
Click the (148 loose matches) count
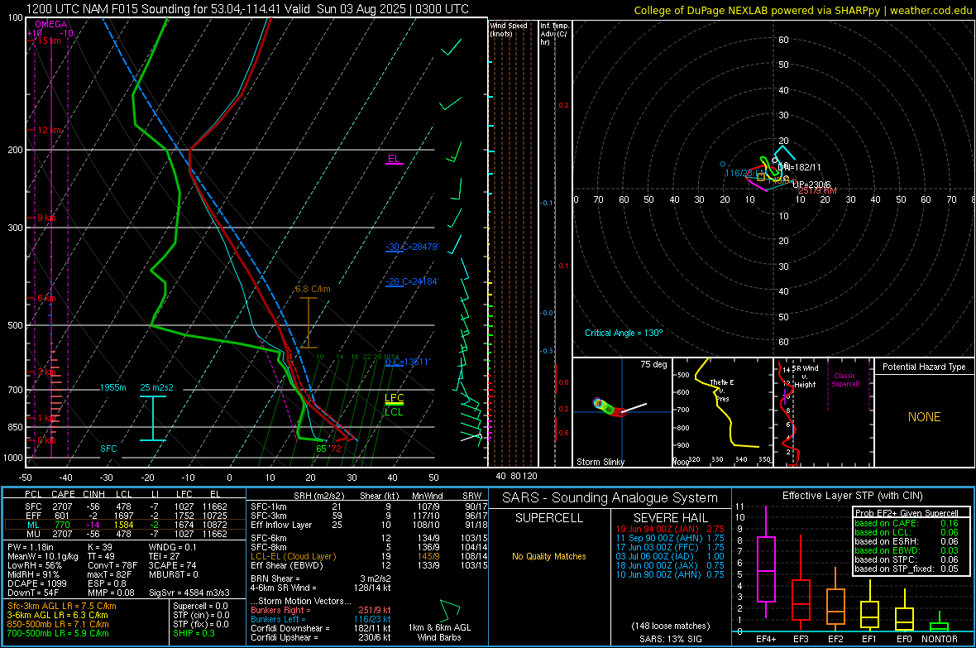pyautogui.click(x=670, y=626)
